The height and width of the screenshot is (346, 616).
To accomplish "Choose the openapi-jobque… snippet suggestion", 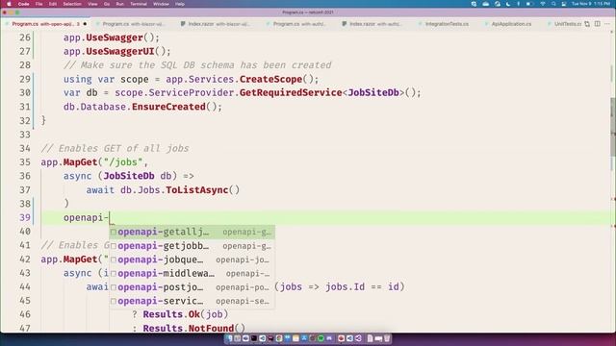I will (192, 259).
